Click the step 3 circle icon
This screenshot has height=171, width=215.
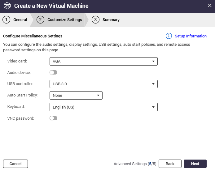click(95, 20)
